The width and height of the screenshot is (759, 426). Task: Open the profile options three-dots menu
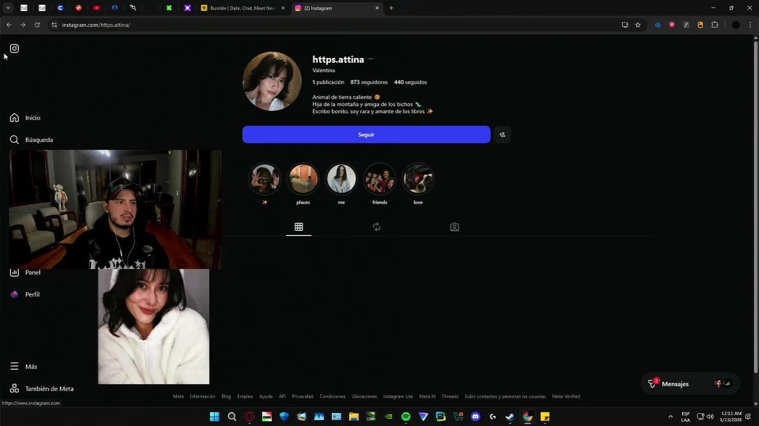click(371, 59)
